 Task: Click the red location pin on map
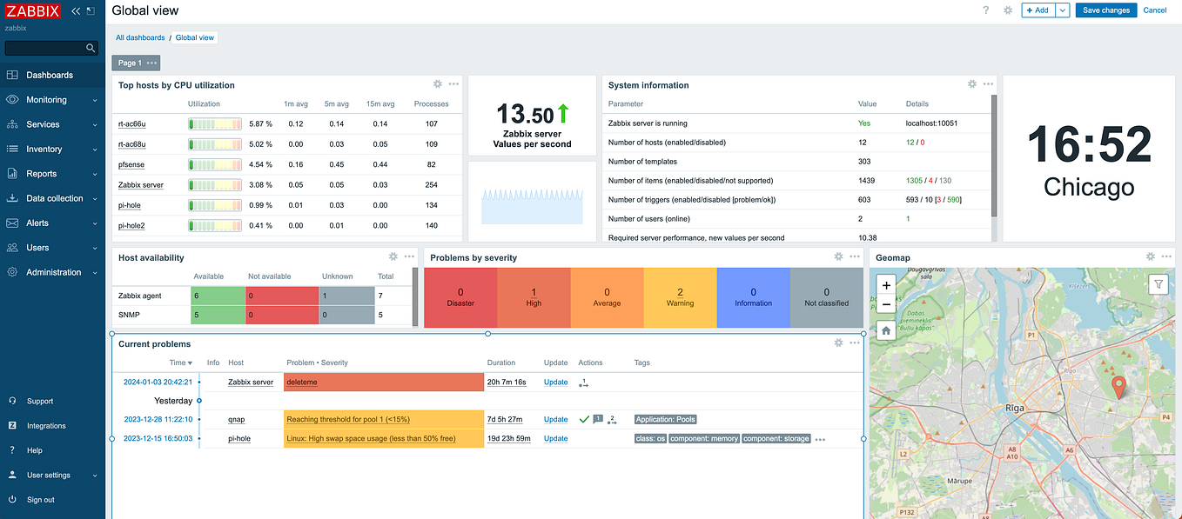coord(1119,387)
